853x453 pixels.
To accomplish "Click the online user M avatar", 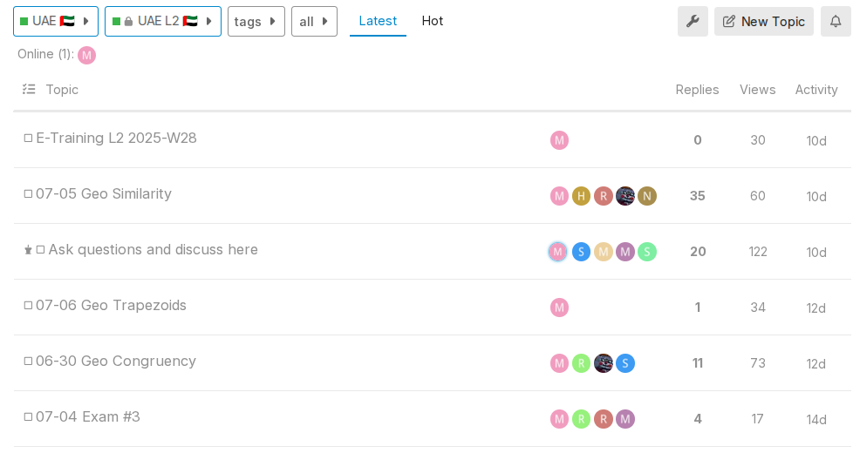I will pos(86,55).
